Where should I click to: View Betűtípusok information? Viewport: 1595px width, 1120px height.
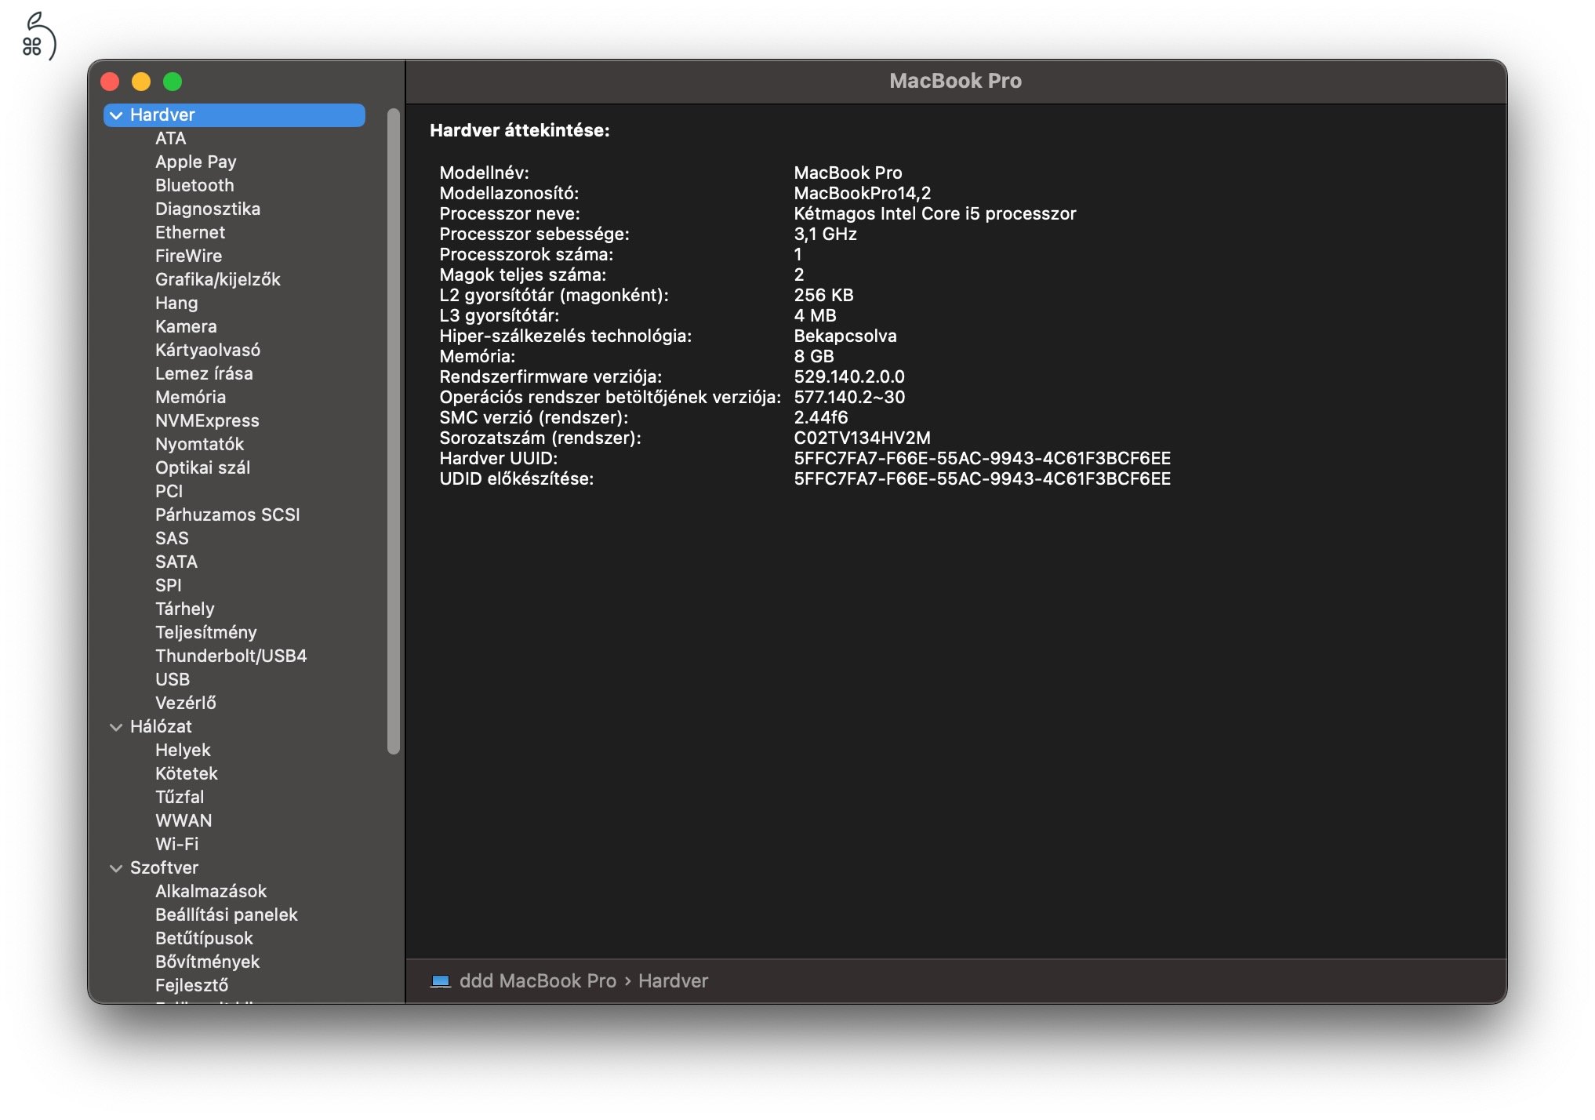(204, 938)
